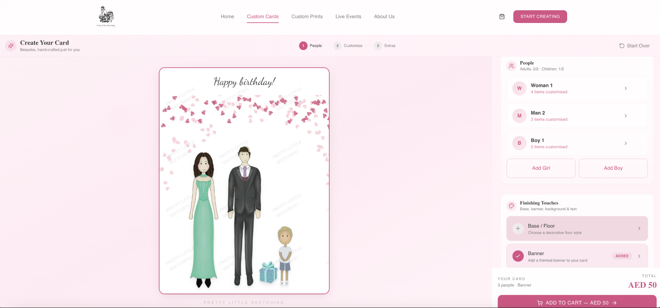Click the Happy birthday! banner text
Viewport: 660px width, 308px height.
244,82
